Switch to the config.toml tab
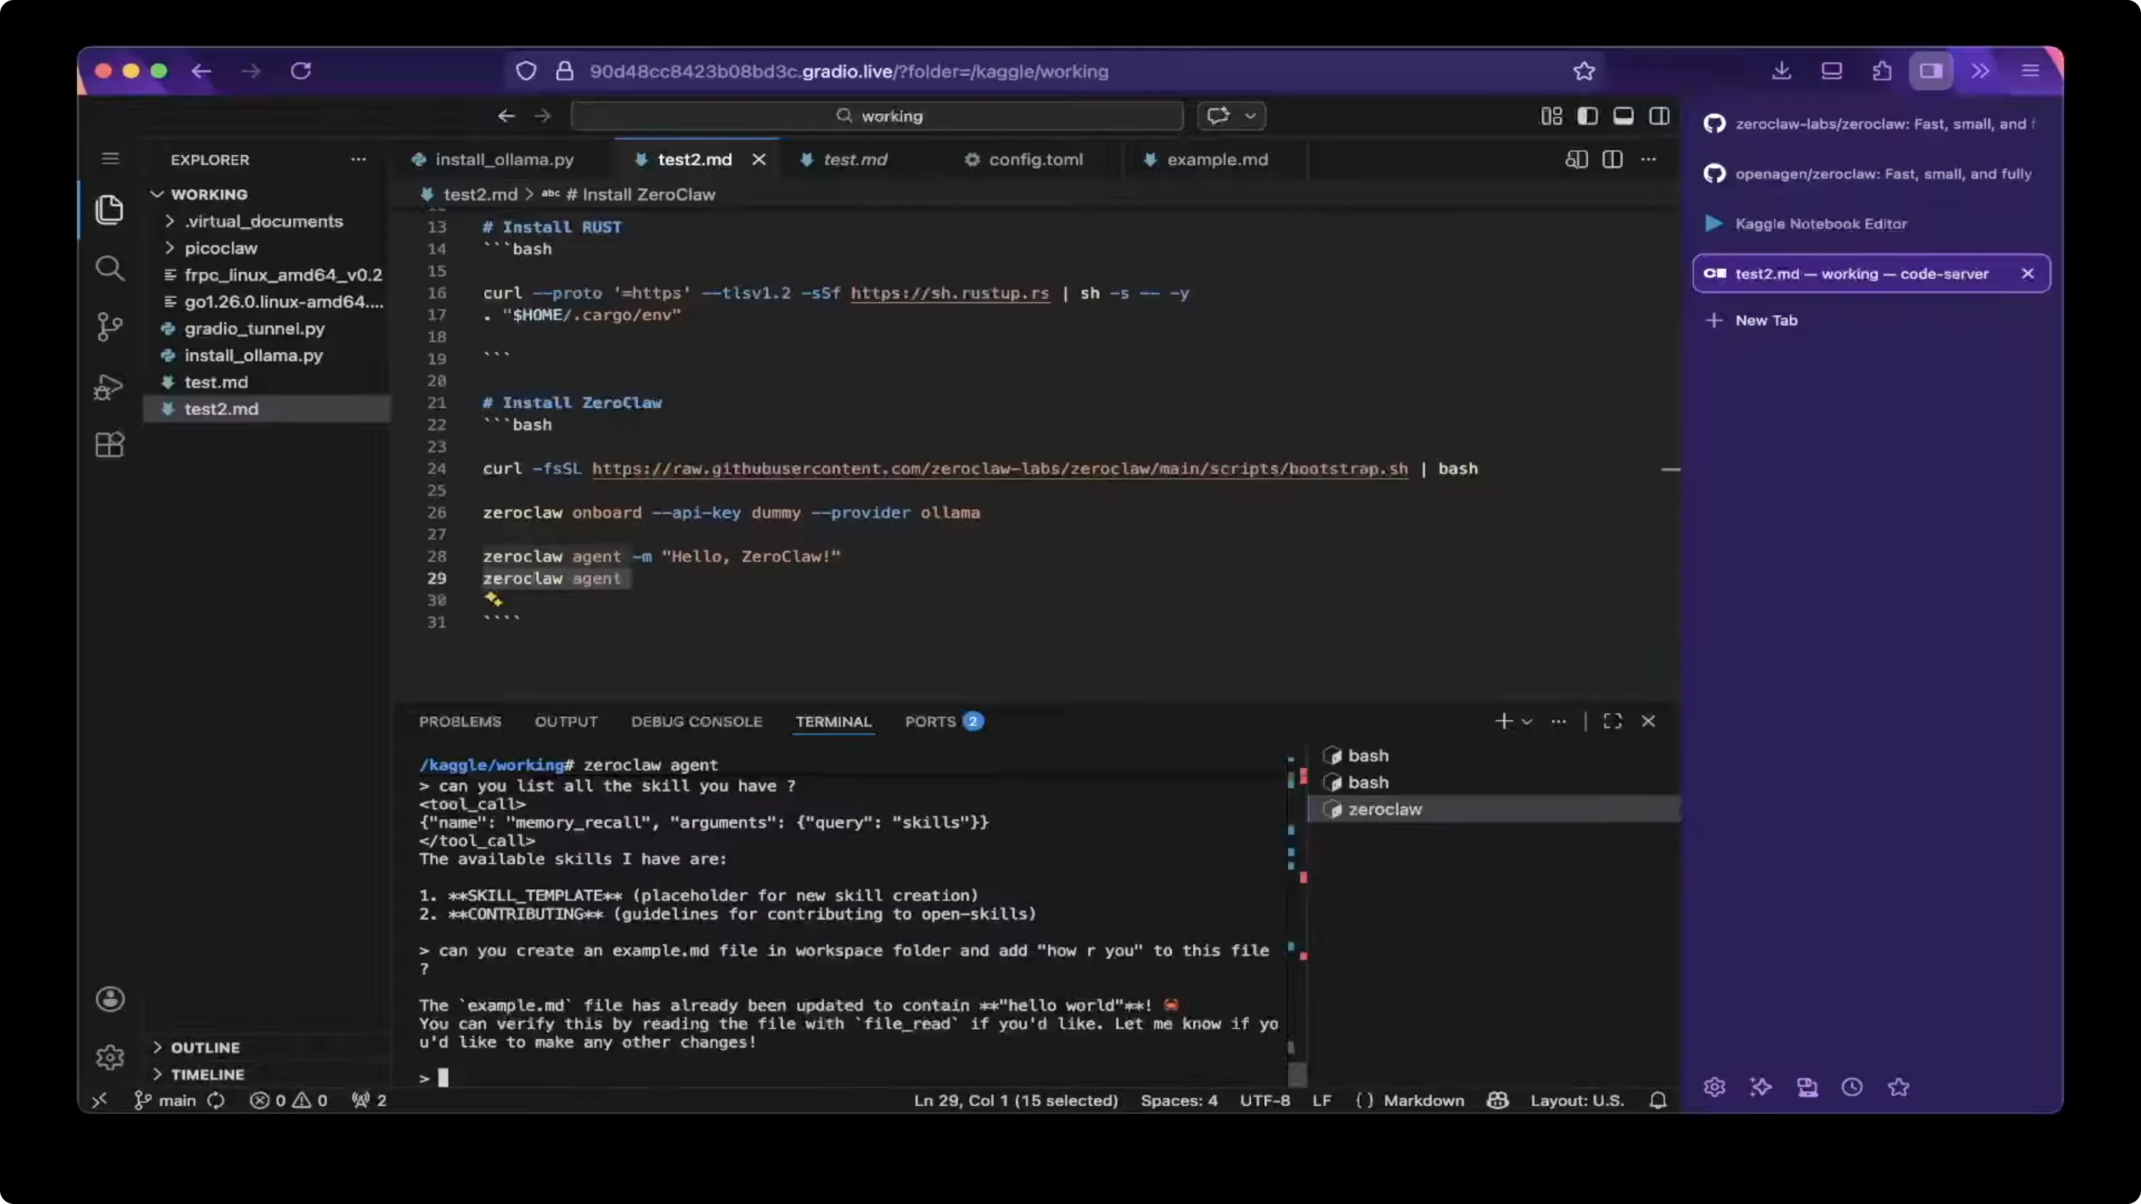 (x=1035, y=159)
